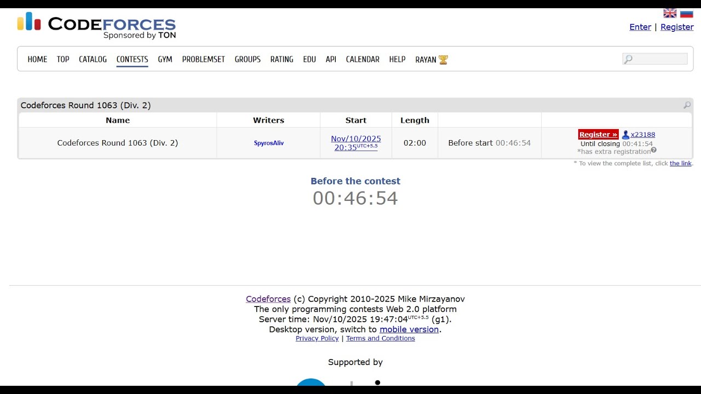Click the contest name cell 'Codeforces Round 1063 (Div. 2)'
This screenshot has height=394, width=701.
click(118, 143)
